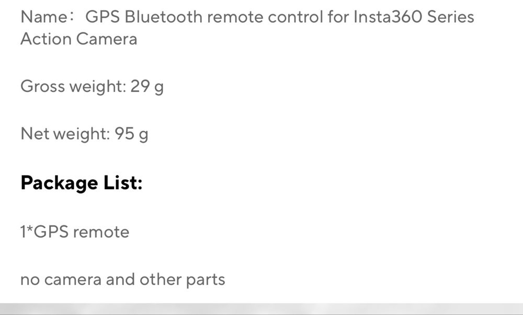The height and width of the screenshot is (315, 523).
Task: Click the "Net weight:" label
Action: click(x=65, y=134)
